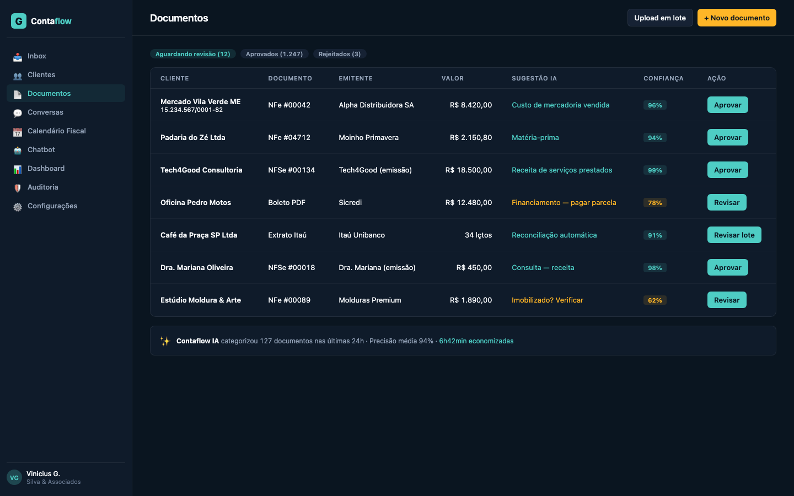Select the Auditoria shield icon
Viewport: 794px width, 496px height.
(x=17, y=187)
